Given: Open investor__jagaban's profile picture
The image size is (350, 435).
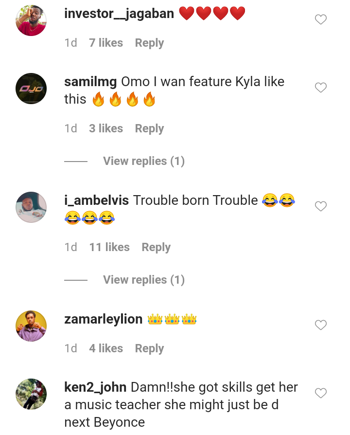Looking at the screenshot, I should (x=31, y=20).
